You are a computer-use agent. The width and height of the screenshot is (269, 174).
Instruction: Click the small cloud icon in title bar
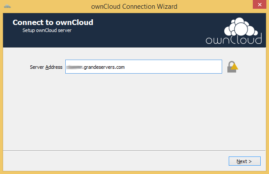(x=7, y=7)
